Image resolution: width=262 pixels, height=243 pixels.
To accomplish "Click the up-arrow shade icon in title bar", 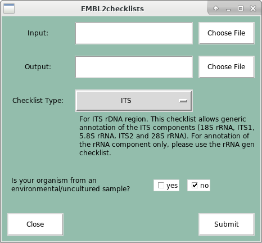I will pyautogui.click(x=216, y=8).
